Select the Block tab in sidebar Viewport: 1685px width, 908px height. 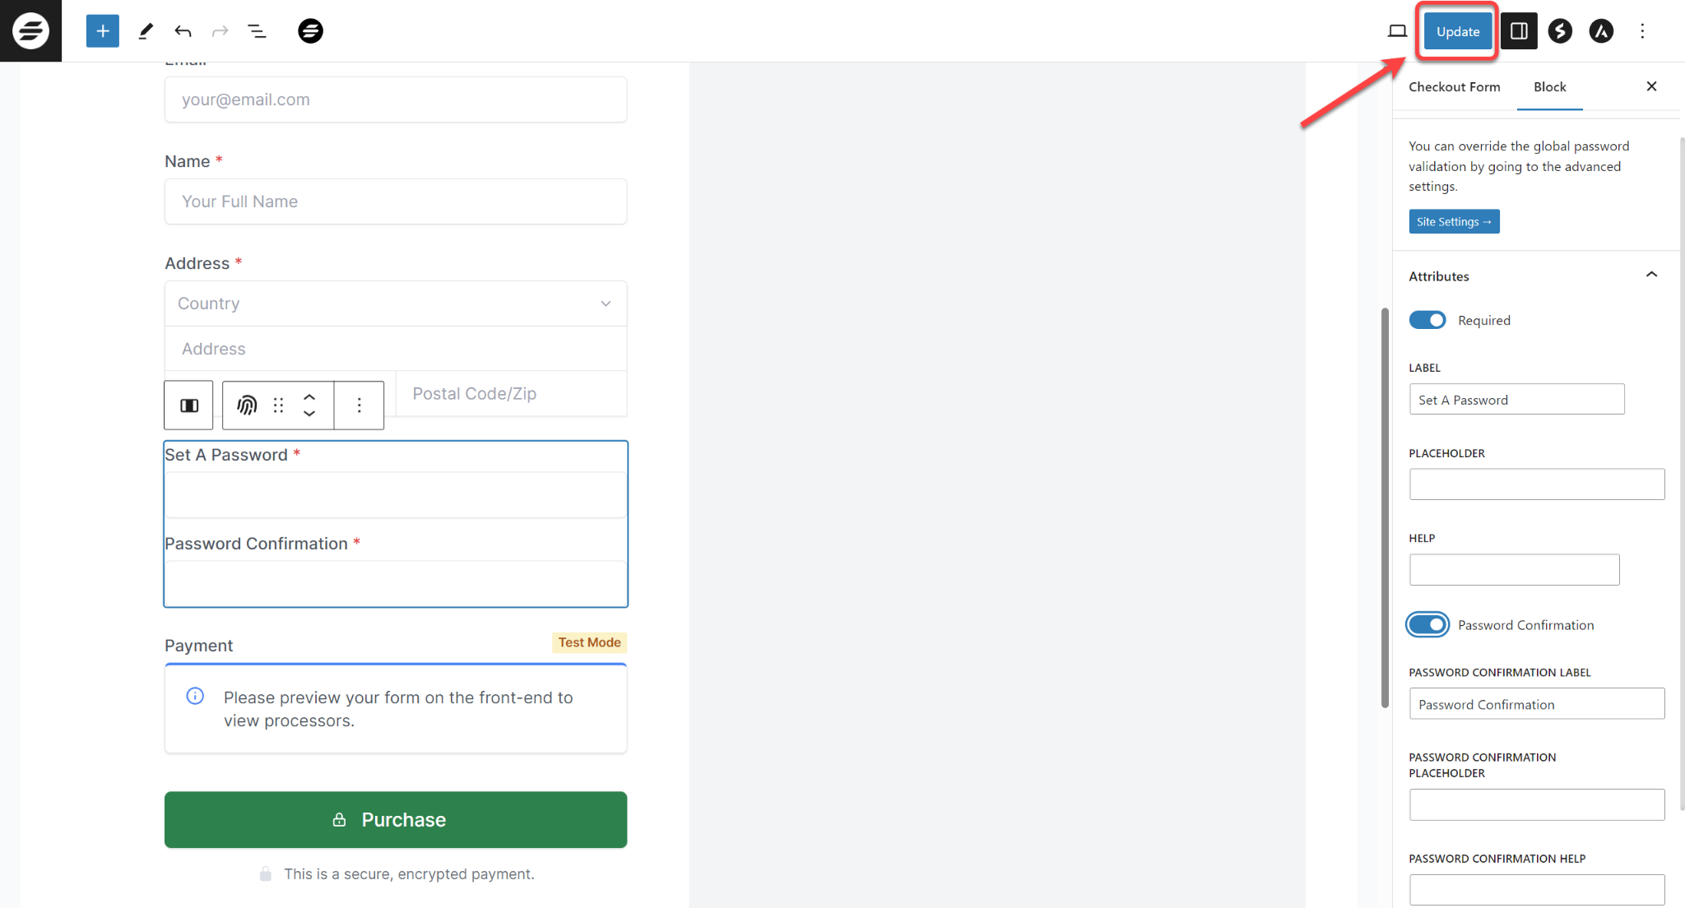point(1548,86)
